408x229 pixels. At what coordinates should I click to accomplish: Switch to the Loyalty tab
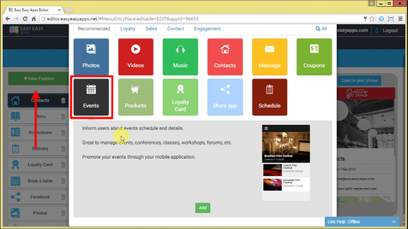128,29
